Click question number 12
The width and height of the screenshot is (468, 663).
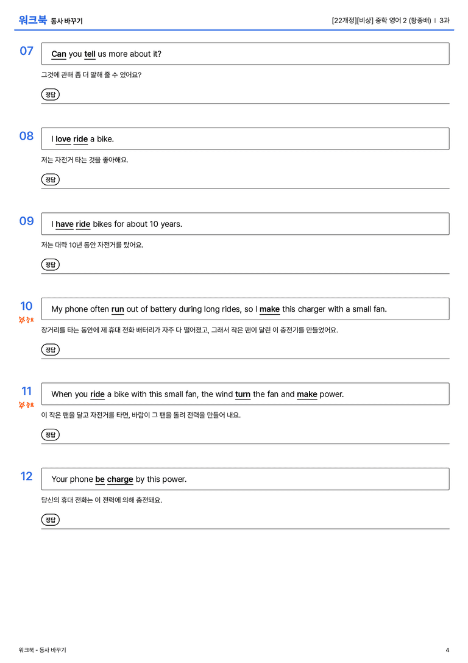click(27, 476)
